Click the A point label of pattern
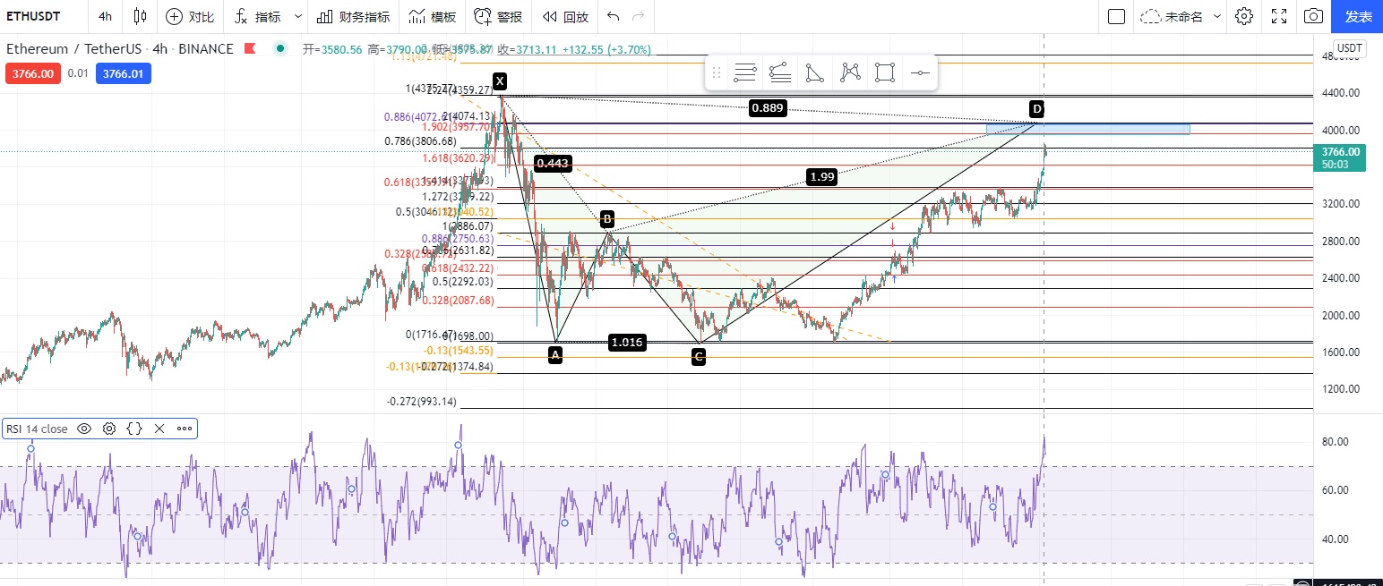This screenshot has width=1383, height=586. click(555, 355)
